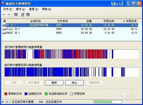Click the disabled 碎片整理 button
The image size is (143, 105).
pyautogui.click(x=34, y=83)
